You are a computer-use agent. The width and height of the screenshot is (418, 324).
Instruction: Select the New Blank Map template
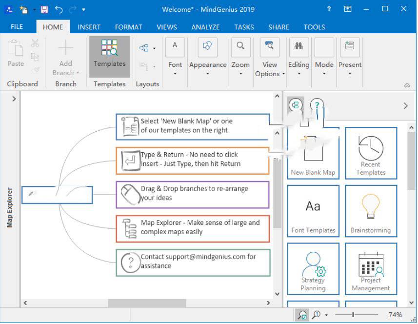[x=313, y=153]
